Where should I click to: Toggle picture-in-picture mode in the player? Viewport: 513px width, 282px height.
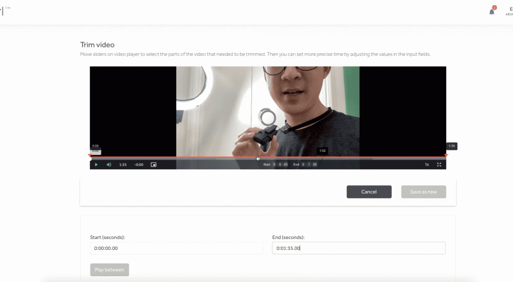coord(153,165)
